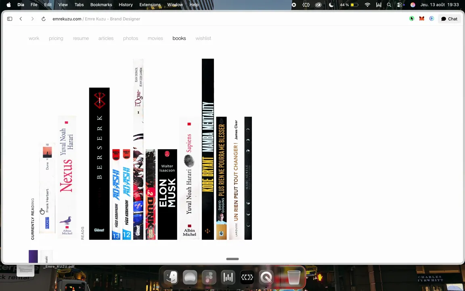
Task: Open the Trash in the Dock
Action: coord(294,277)
